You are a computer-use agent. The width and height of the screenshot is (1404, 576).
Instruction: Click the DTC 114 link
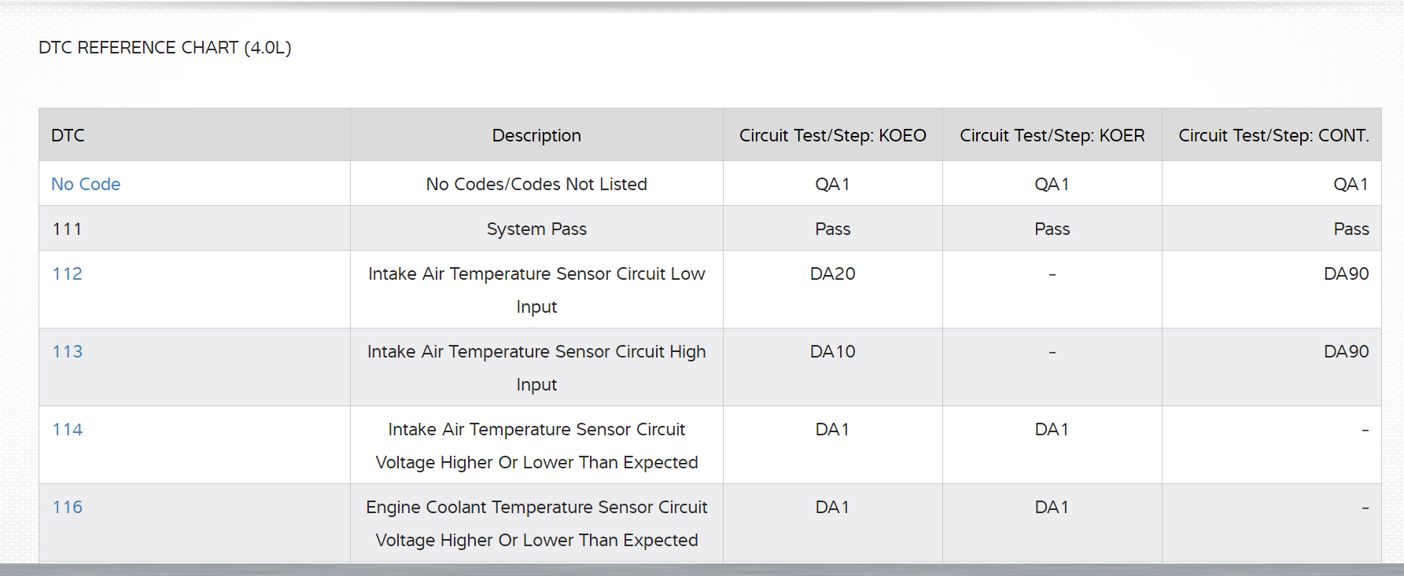[x=68, y=429]
